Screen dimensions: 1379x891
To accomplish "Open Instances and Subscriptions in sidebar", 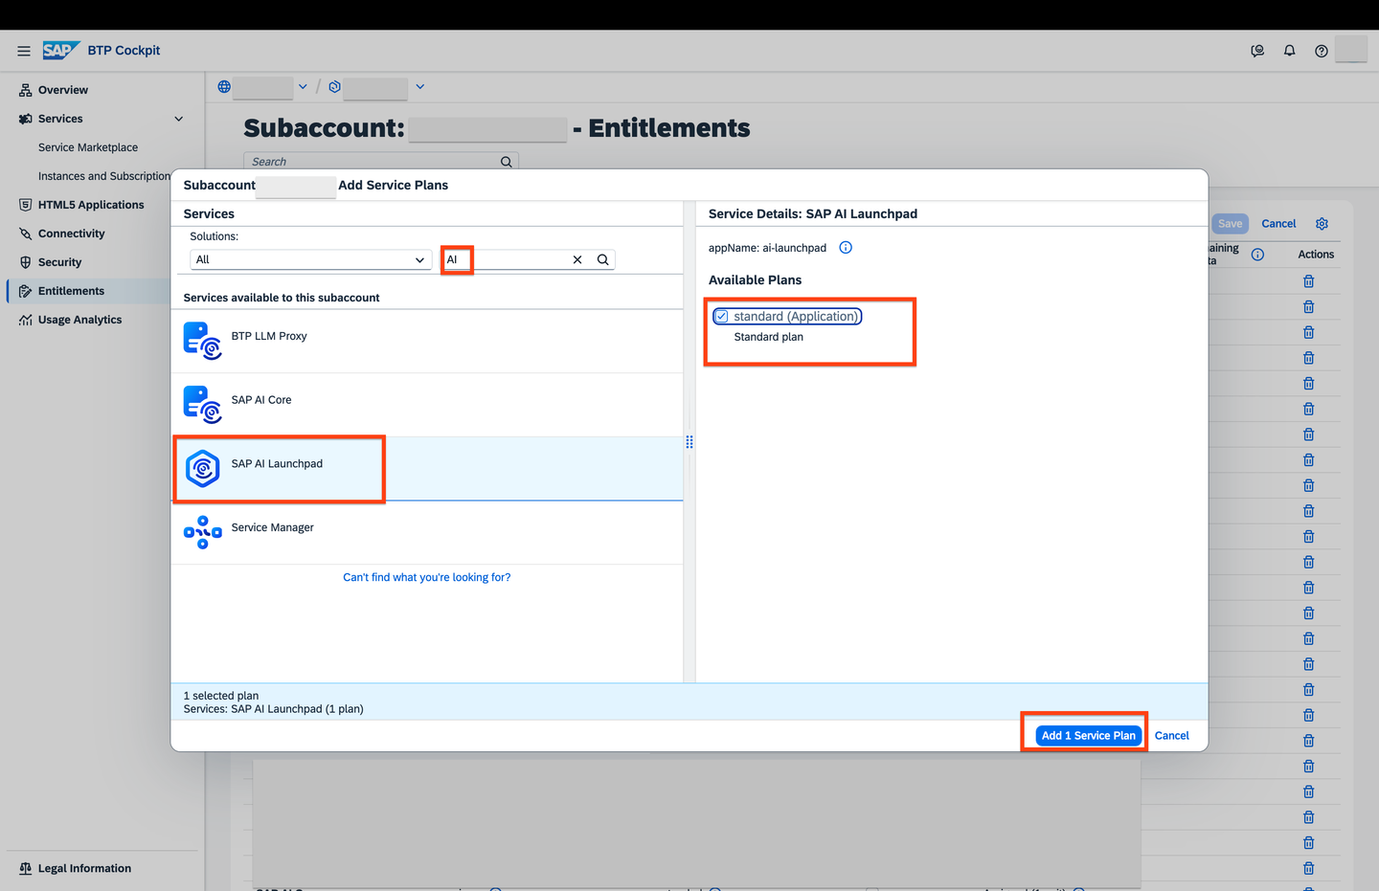I will click(x=104, y=176).
